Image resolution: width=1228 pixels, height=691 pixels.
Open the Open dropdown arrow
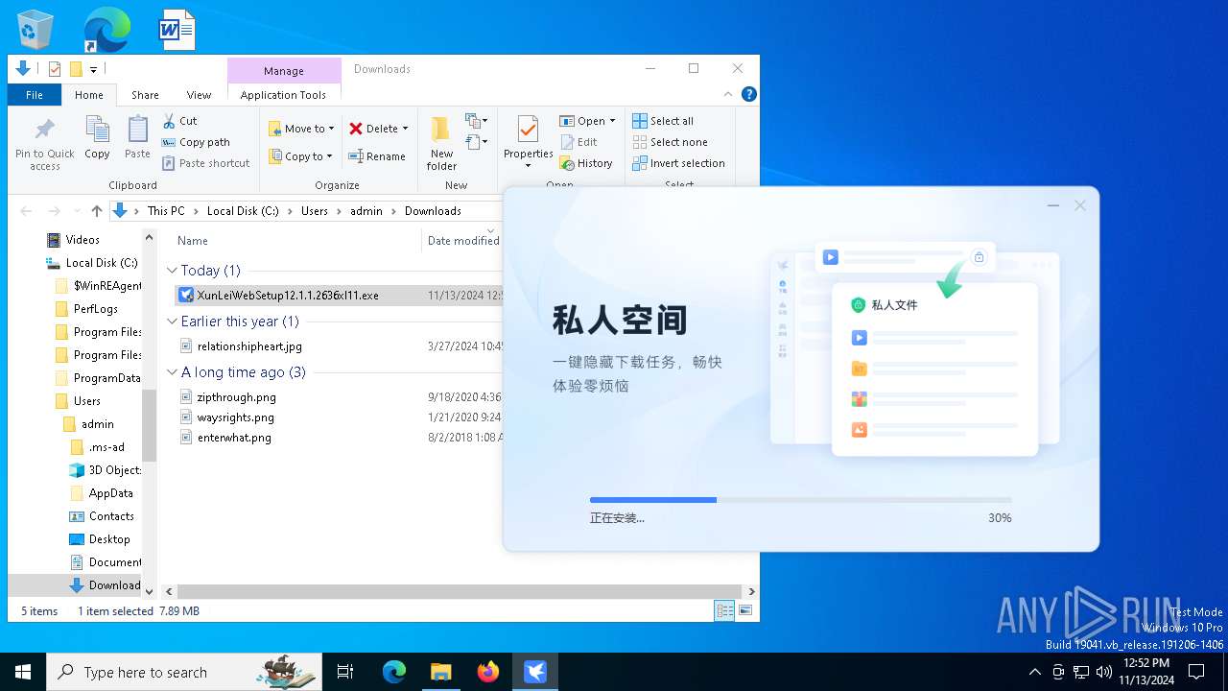coord(612,121)
